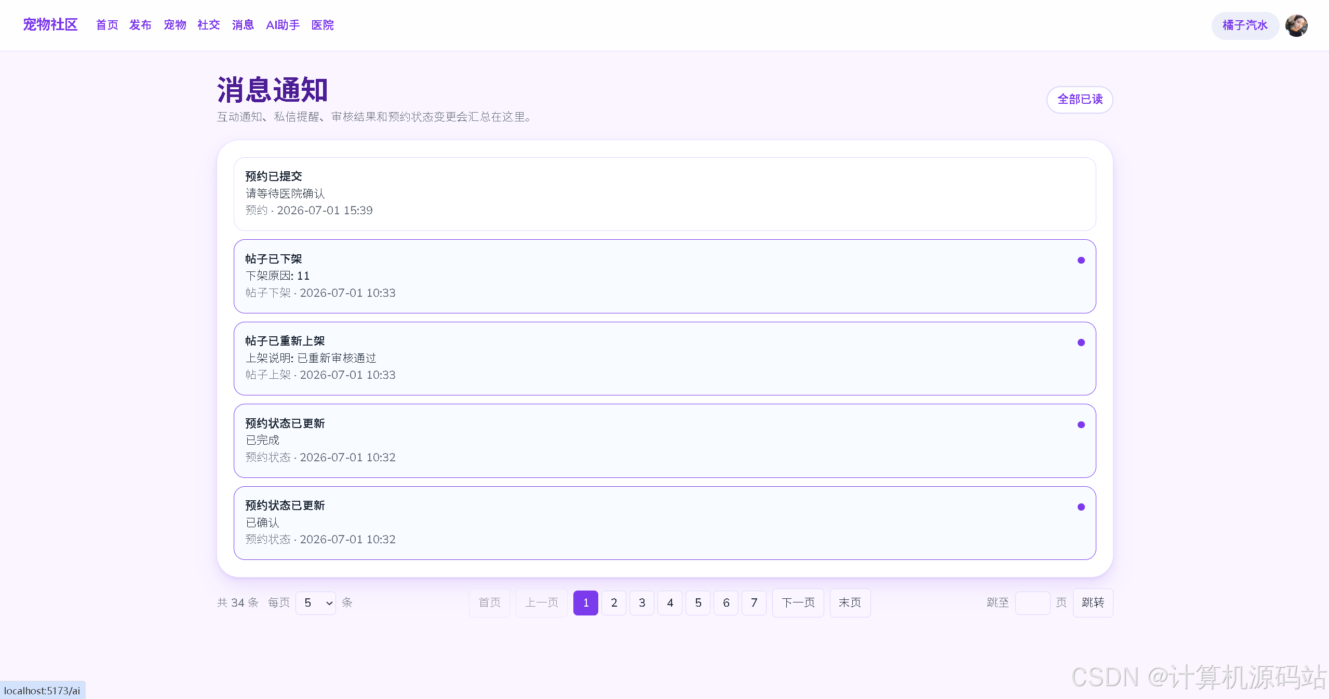Click the 互动通知 subtitle description
Screen dimensions: 1329x699
[375, 117]
